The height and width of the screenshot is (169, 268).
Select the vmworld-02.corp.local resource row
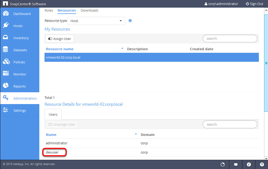(152, 57)
